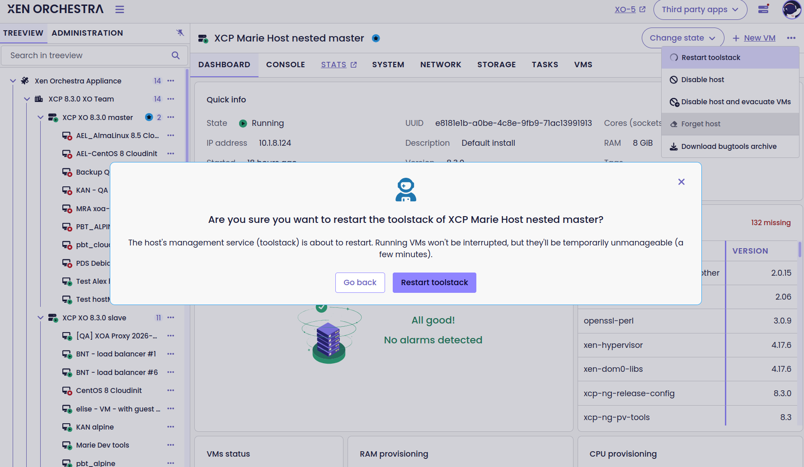The width and height of the screenshot is (804, 467).
Task: Open options for XCP XO 8.3.0 slave
Action: [x=171, y=318]
